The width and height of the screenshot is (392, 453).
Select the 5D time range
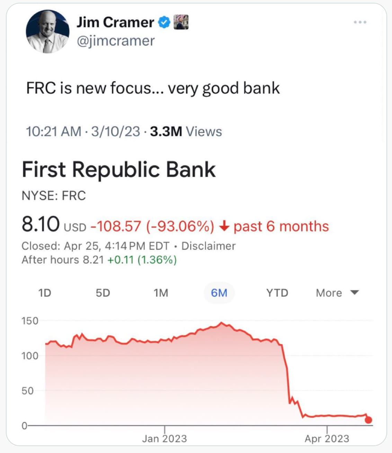(103, 293)
